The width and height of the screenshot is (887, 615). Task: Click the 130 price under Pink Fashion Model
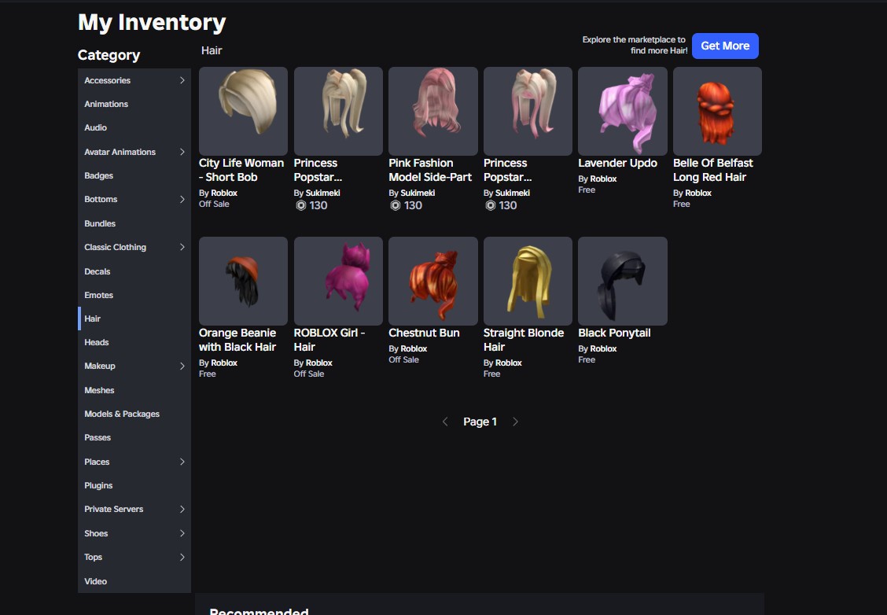point(413,205)
